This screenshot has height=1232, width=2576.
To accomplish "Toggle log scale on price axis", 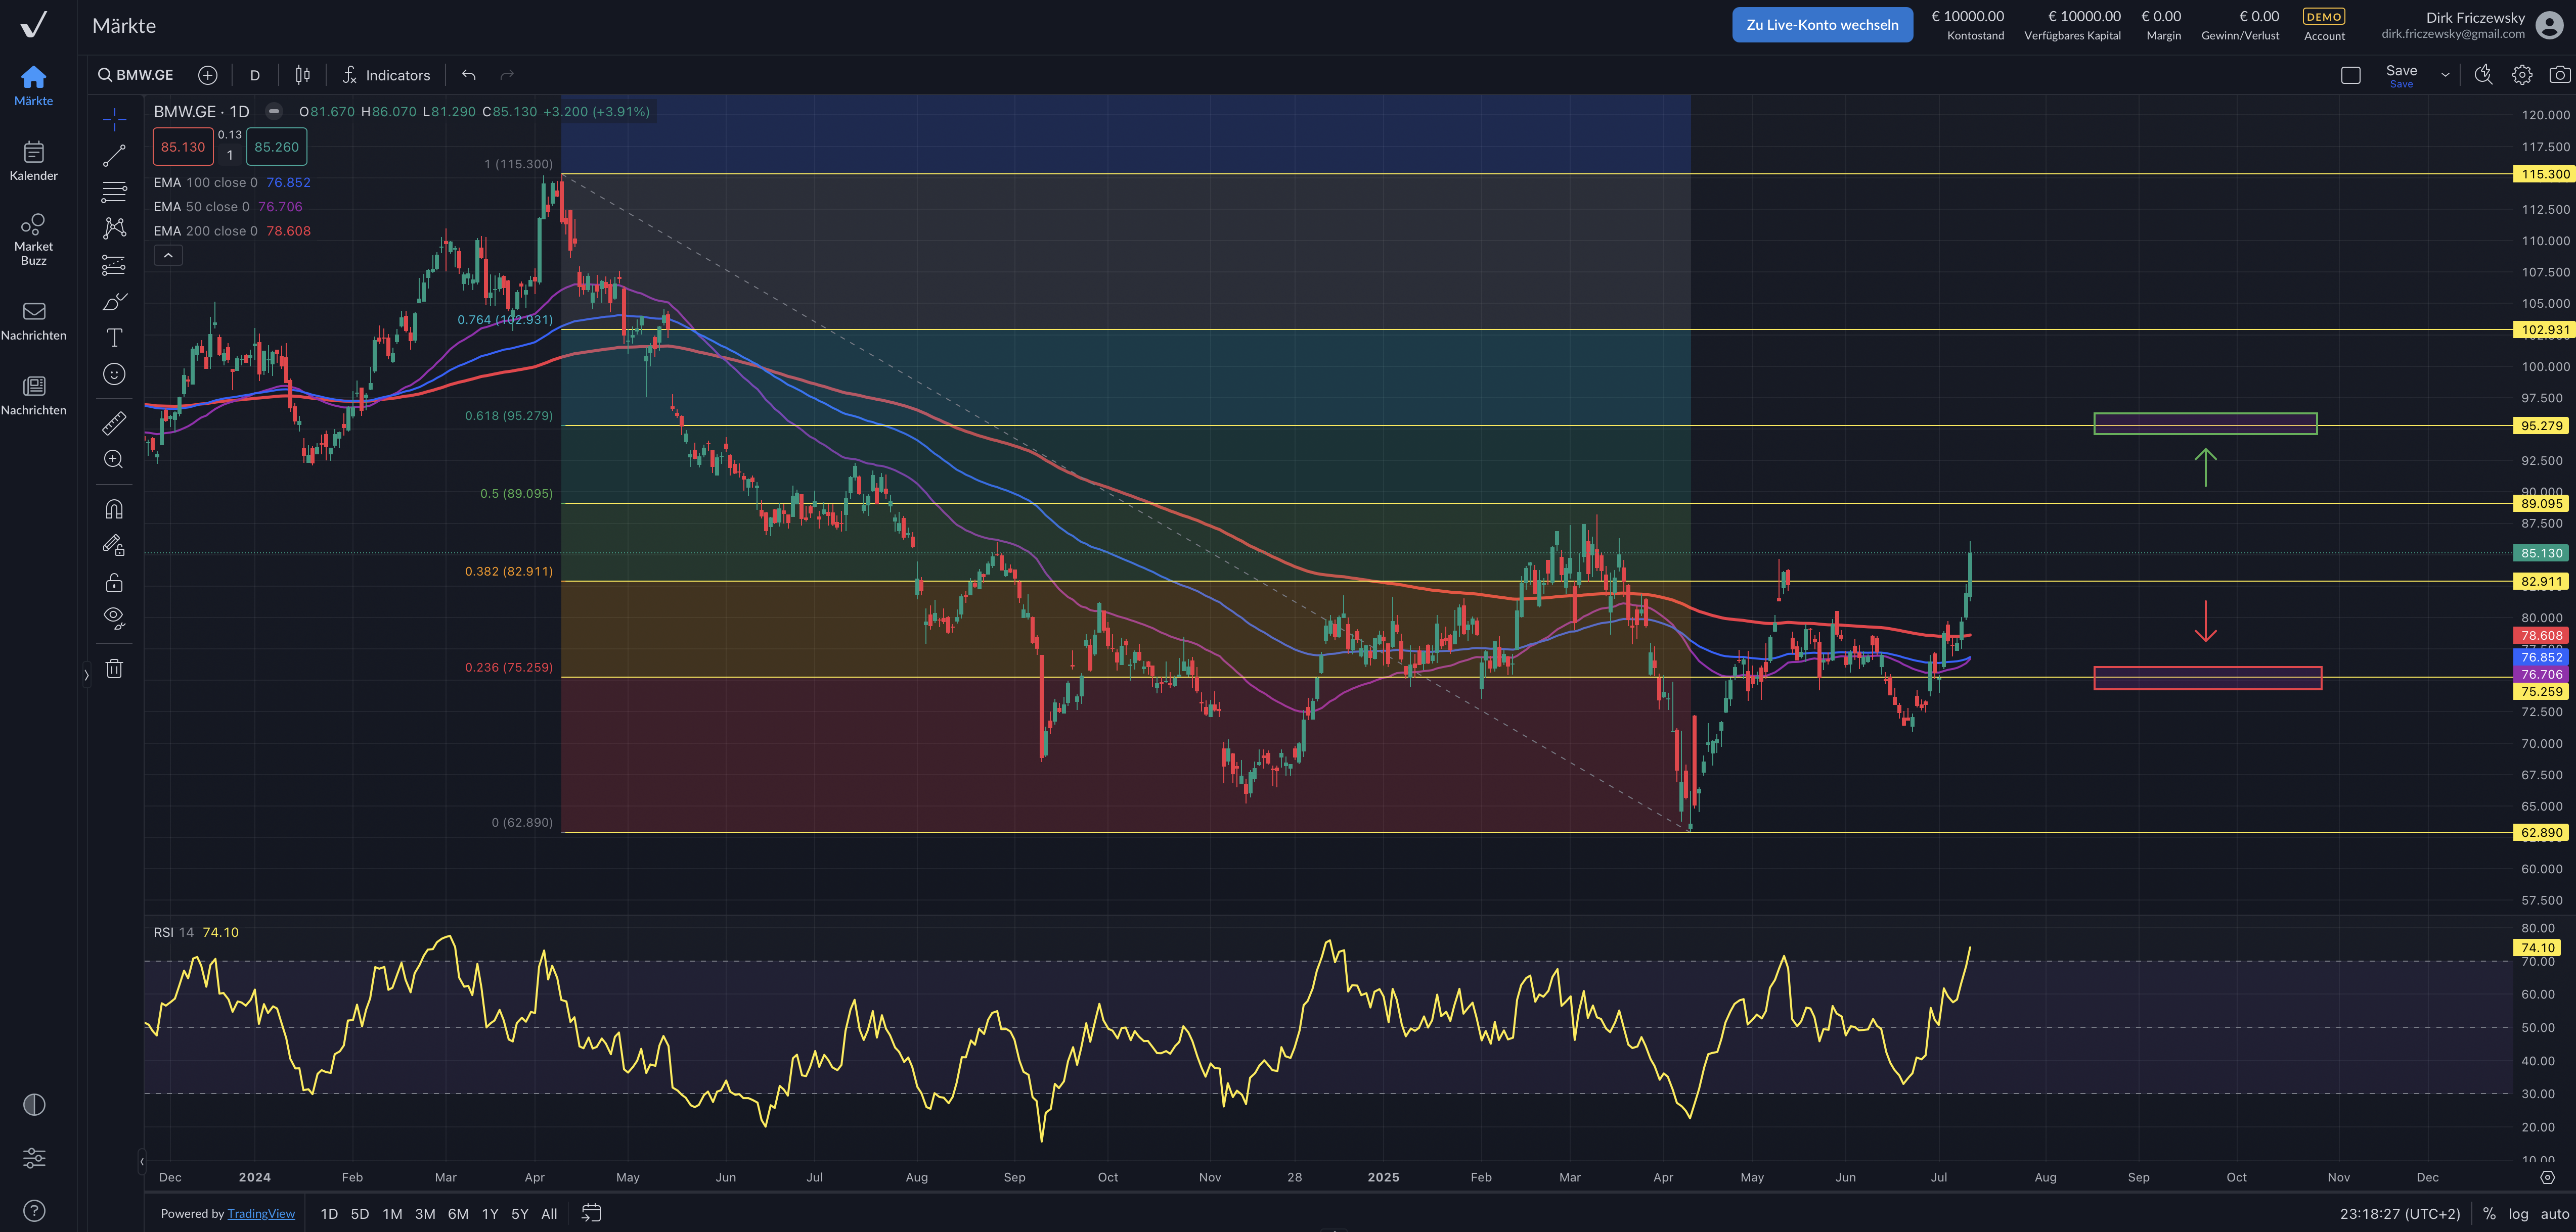I will pyautogui.click(x=2518, y=1213).
